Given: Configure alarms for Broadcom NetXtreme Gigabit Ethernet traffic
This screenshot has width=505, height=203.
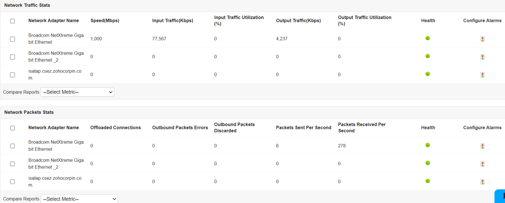Looking at the screenshot, I should click(x=482, y=39).
